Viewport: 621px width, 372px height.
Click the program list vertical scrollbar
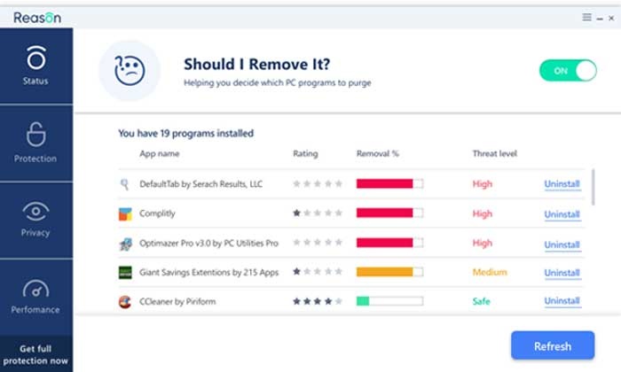pos(593,186)
